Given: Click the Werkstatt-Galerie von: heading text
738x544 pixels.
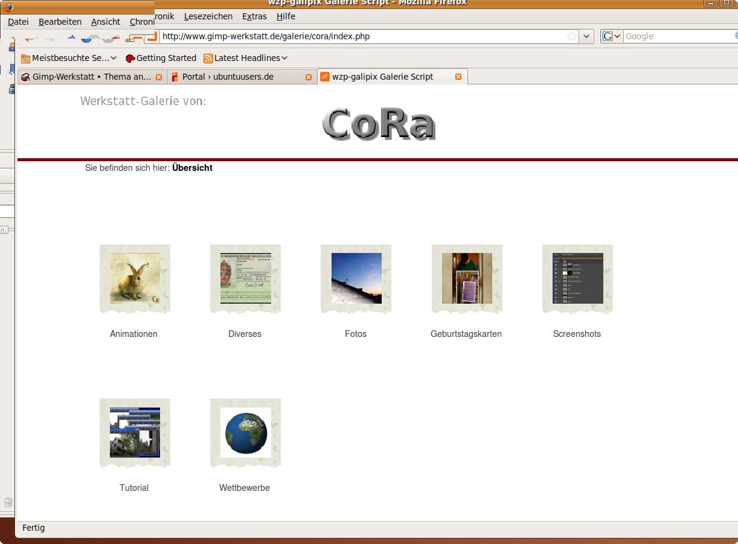Looking at the screenshot, I should pyautogui.click(x=143, y=101).
